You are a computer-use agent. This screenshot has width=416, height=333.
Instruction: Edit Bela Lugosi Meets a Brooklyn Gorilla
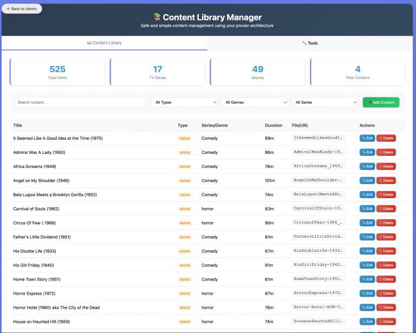[367, 194]
